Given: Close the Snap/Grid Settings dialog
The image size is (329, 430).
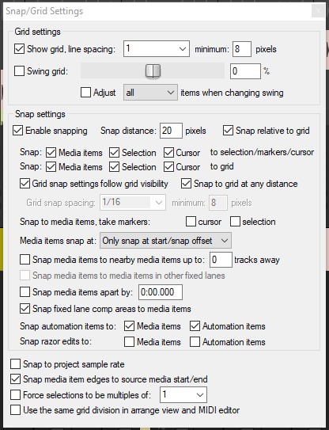Looking at the screenshot, I should [318, 11].
